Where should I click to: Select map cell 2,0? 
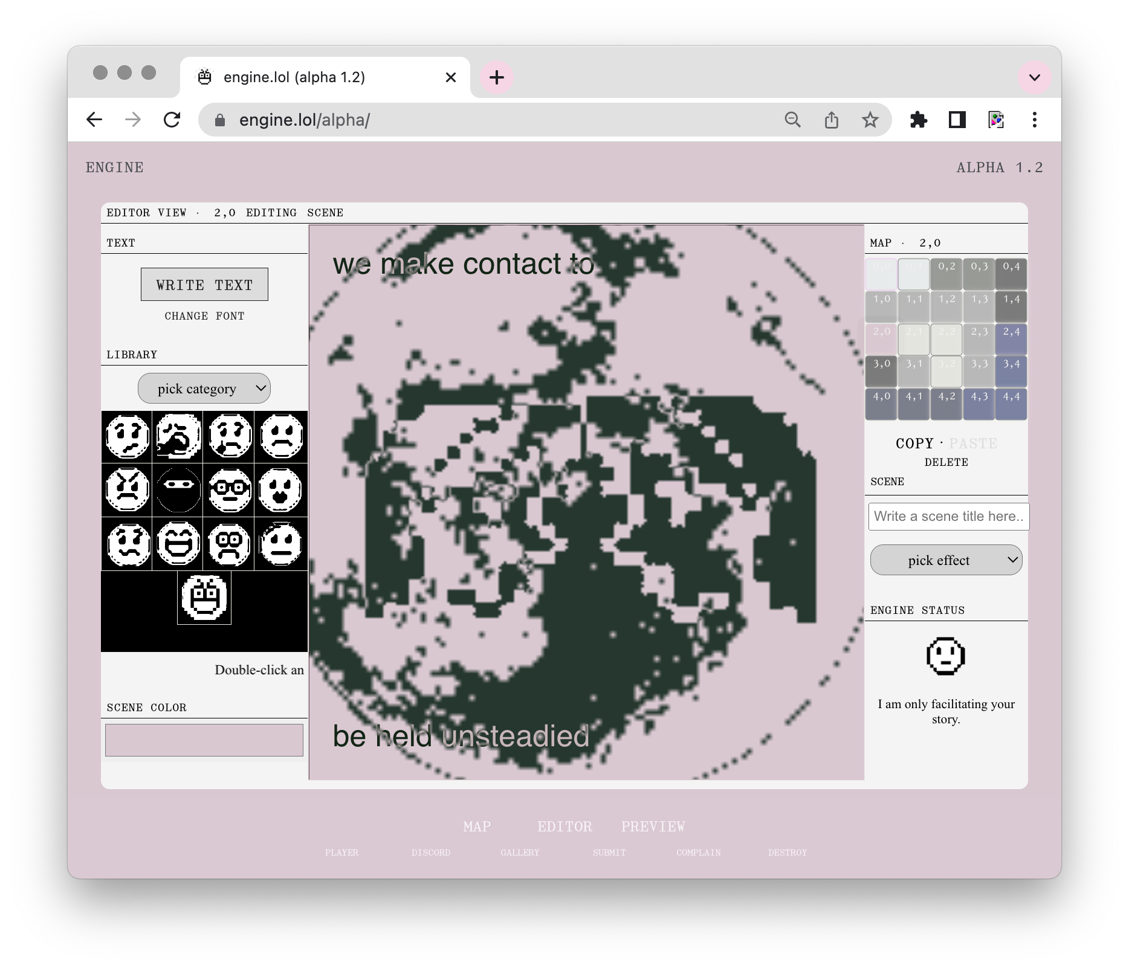click(x=881, y=339)
